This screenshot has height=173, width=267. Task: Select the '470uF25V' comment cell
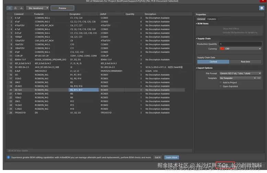click(23, 25)
